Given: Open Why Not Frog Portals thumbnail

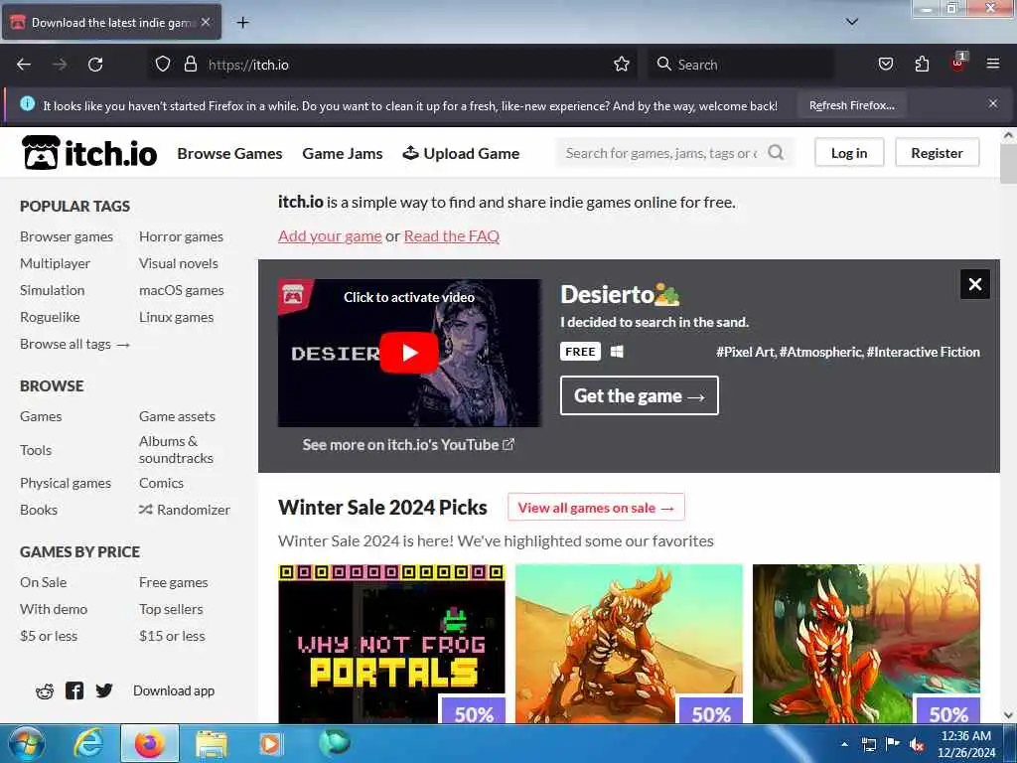Looking at the screenshot, I should (x=391, y=644).
